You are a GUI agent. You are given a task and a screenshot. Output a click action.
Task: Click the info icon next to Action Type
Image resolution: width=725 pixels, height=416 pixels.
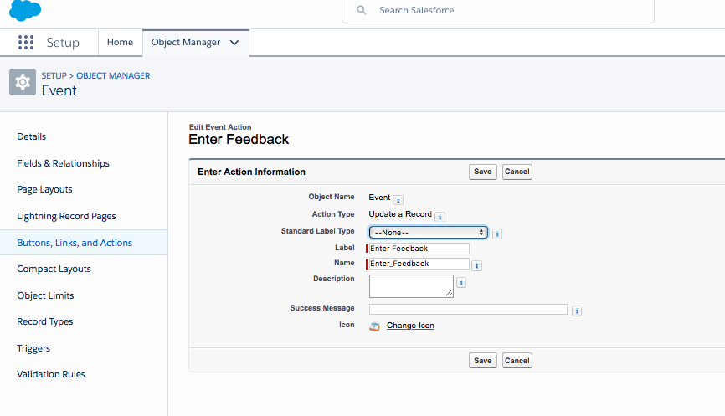tap(440, 216)
